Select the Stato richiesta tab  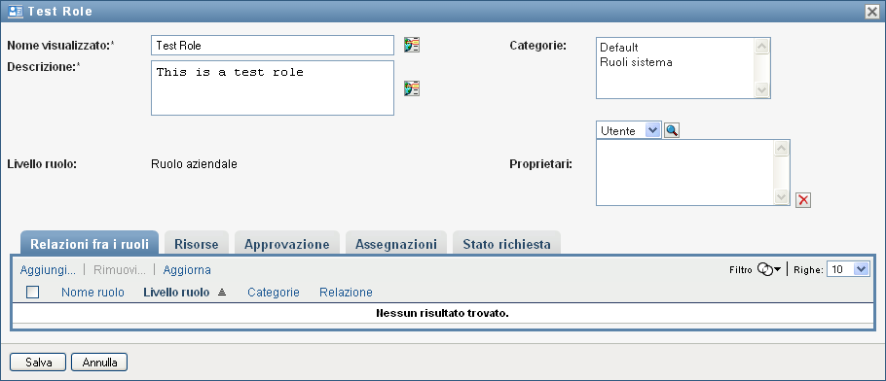click(x=507, y=244)
